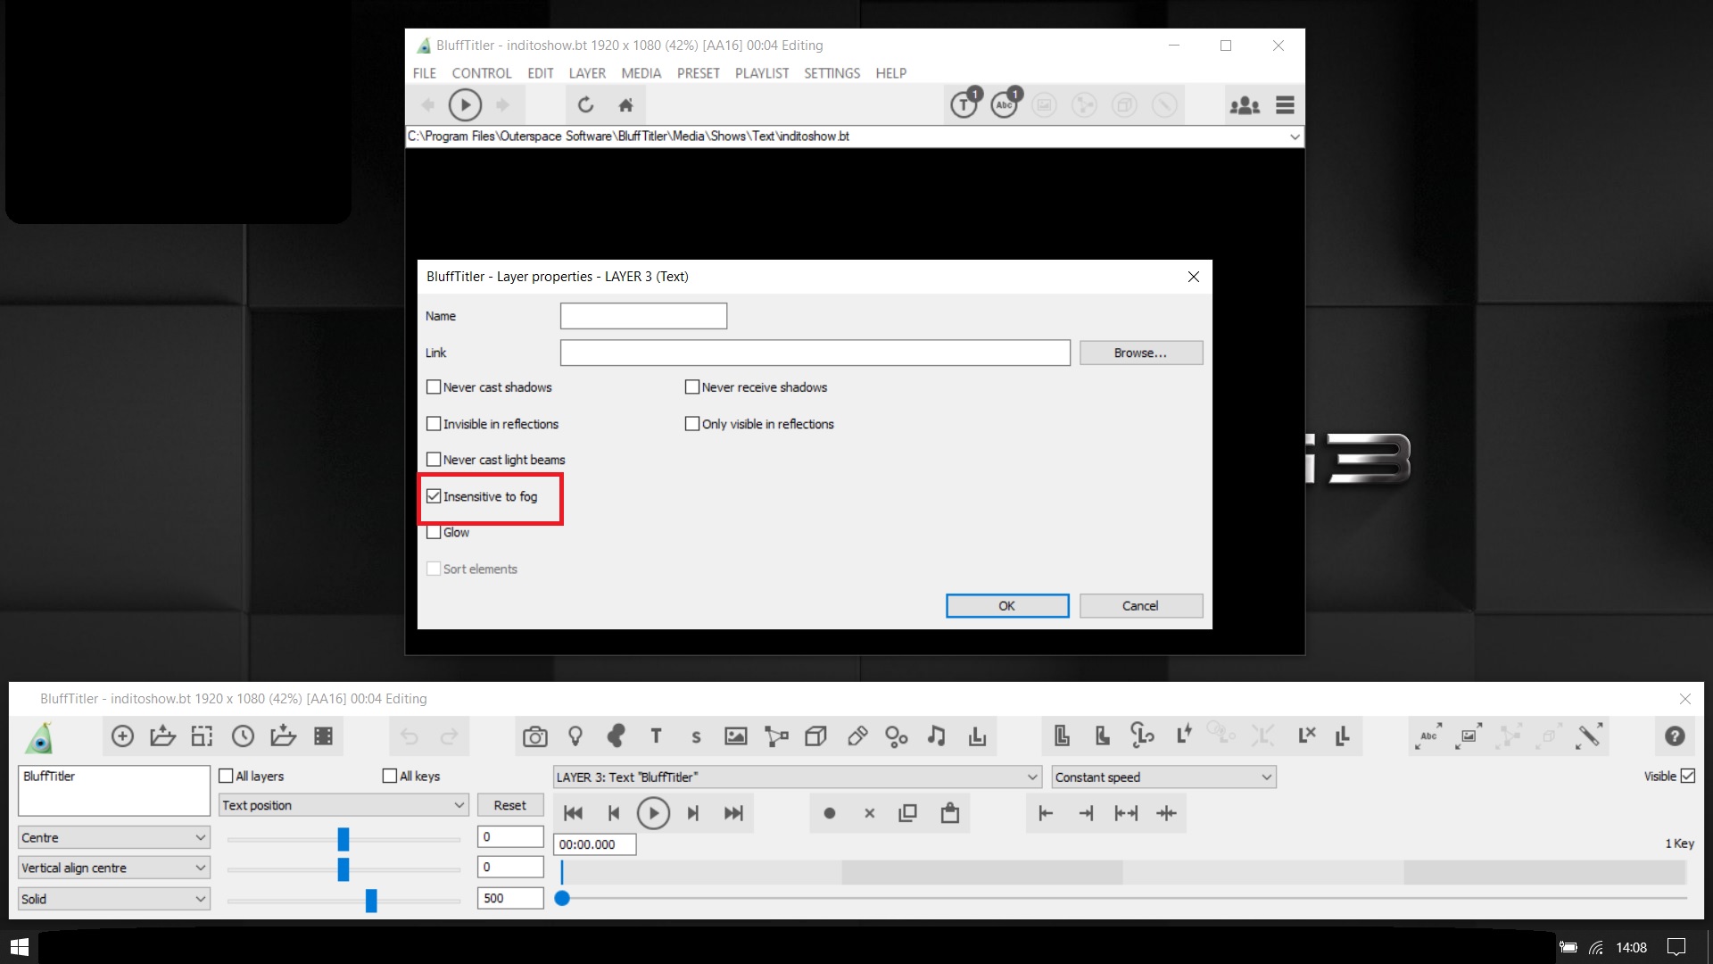
Task: Play the show in tool window
Action: [x=653, y=813]
